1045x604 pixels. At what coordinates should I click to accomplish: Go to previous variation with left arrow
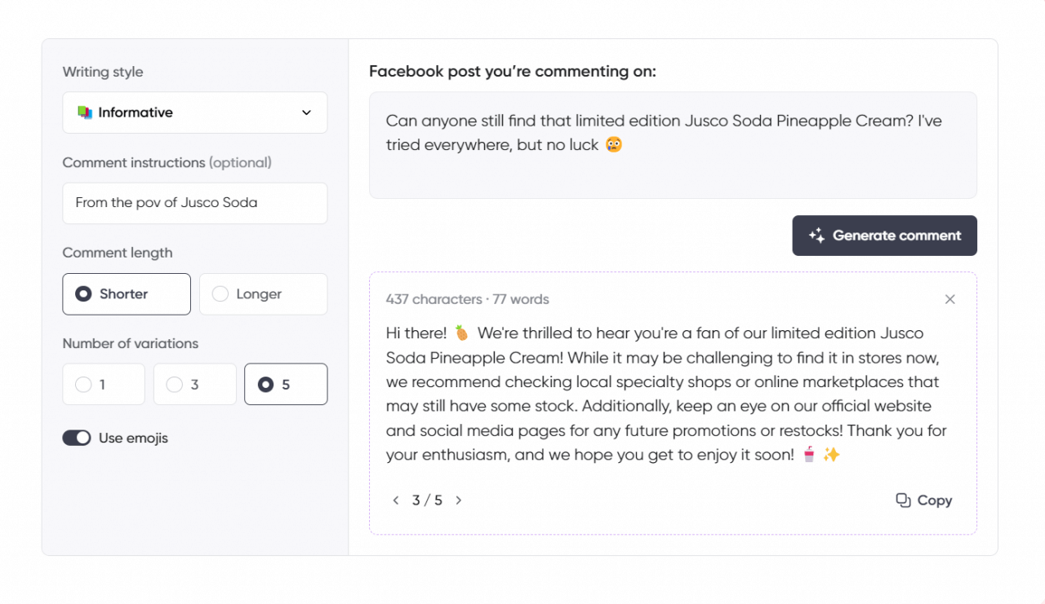396,500
